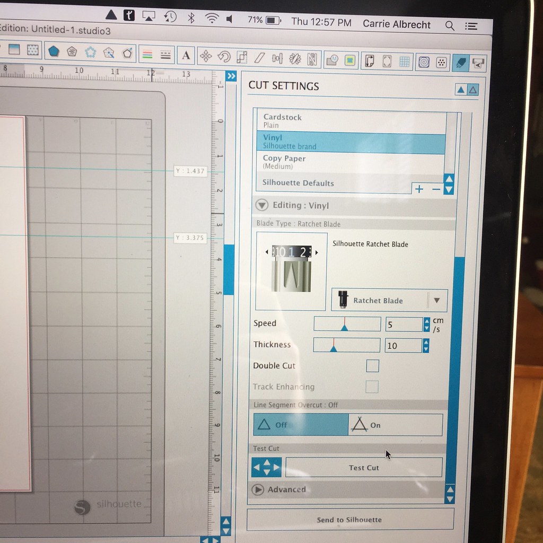The width and height of the screenshot is (543, 543).
Task: Click the Test Cut button
Action: coord(364,468)
